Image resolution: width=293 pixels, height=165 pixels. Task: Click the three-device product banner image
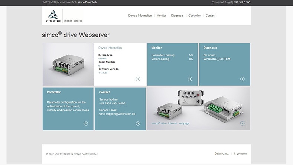pos(198,109)
